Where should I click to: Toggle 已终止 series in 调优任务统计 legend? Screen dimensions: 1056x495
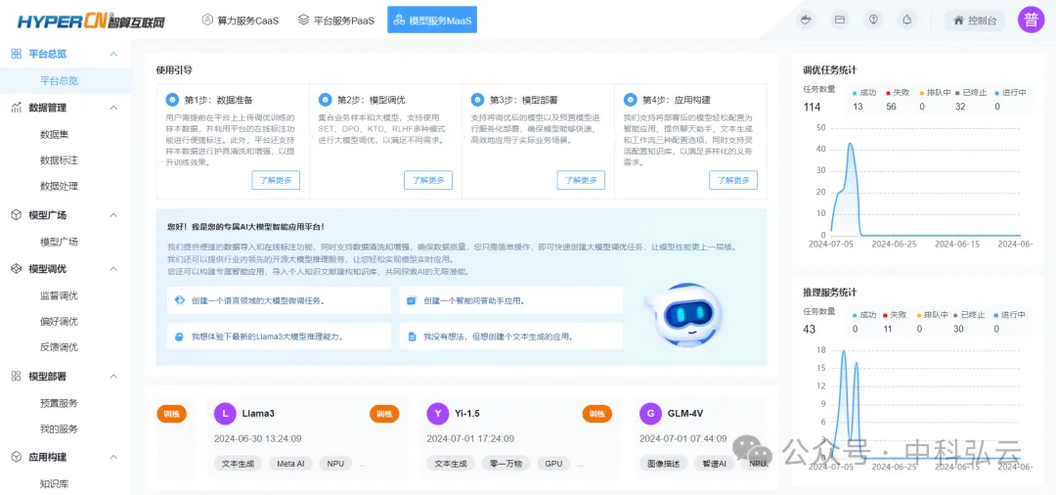[x=966, y=93]
